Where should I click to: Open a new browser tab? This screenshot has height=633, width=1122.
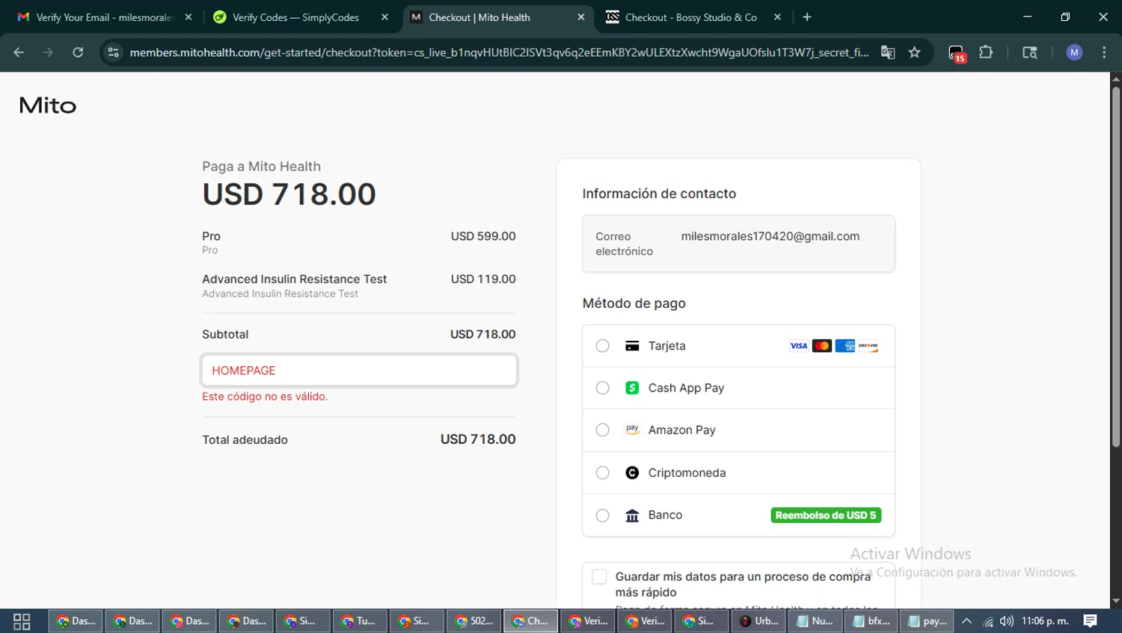(807, 17)
